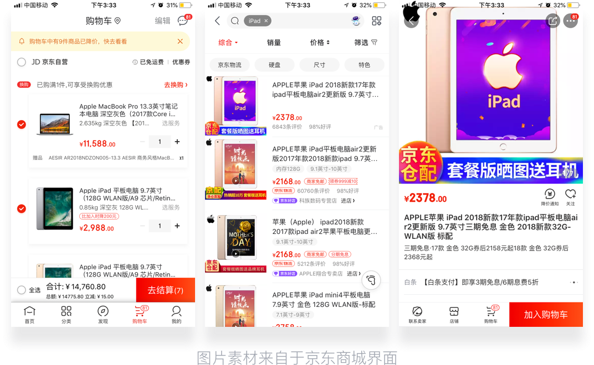Open 我的 profile tab
The height and width of the screenshot is (365, 594).
point(177,315)
